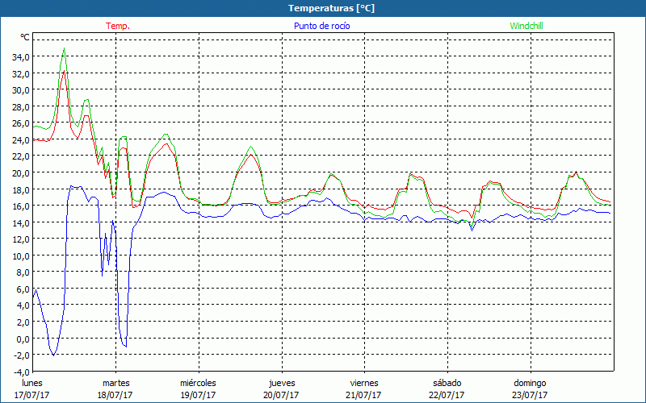Click the green Windchill legend label
Viewport: 646px width, 403px height.
tap(527, 26)
